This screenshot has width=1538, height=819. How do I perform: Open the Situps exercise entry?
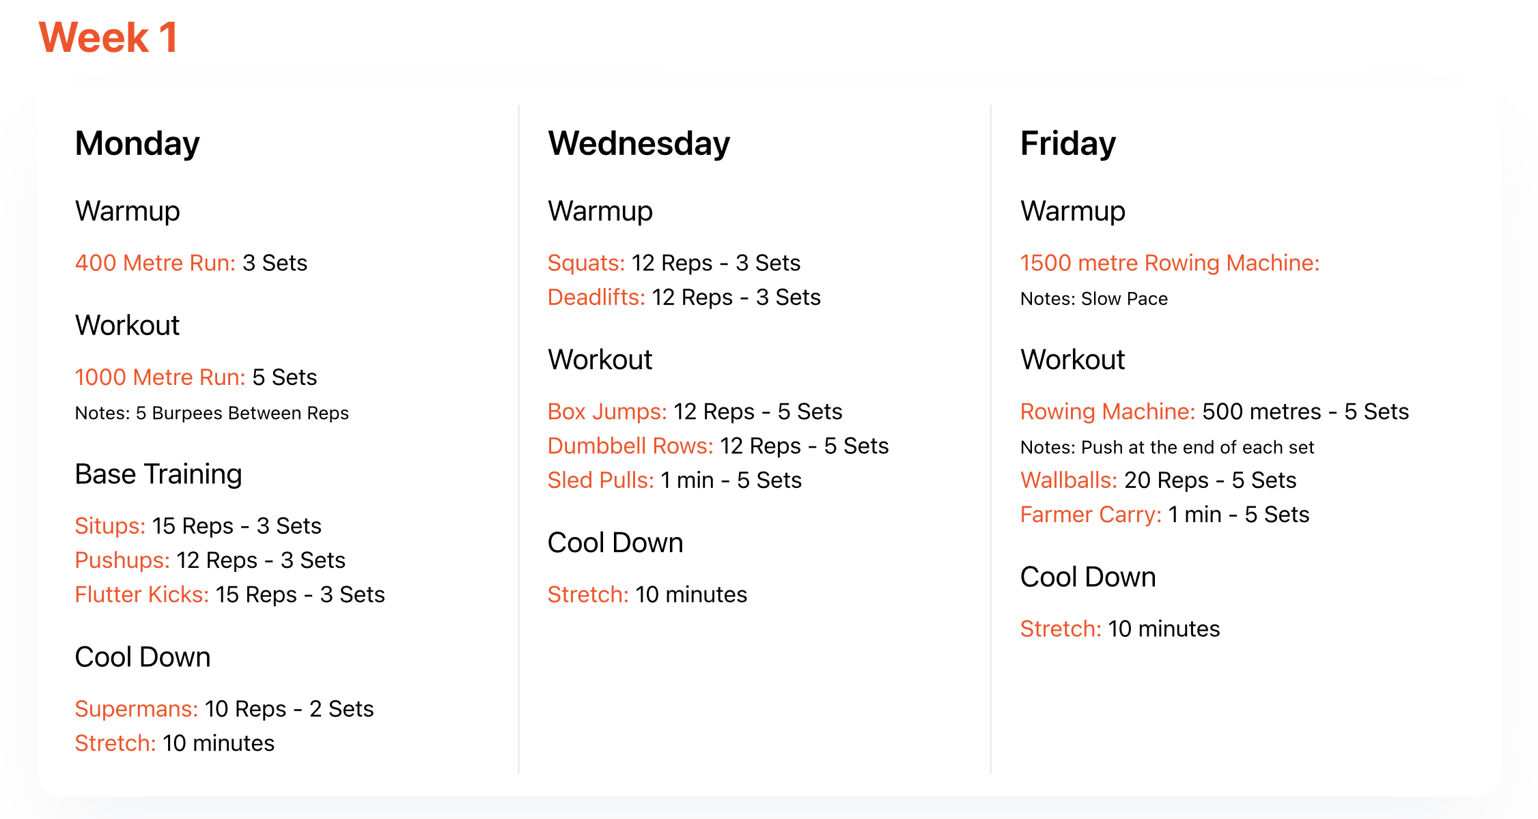click(110, 526)
